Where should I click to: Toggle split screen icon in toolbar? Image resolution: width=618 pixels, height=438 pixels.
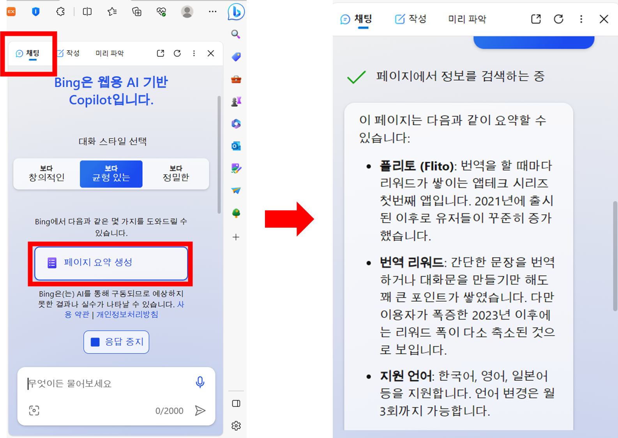coord(87,12)
